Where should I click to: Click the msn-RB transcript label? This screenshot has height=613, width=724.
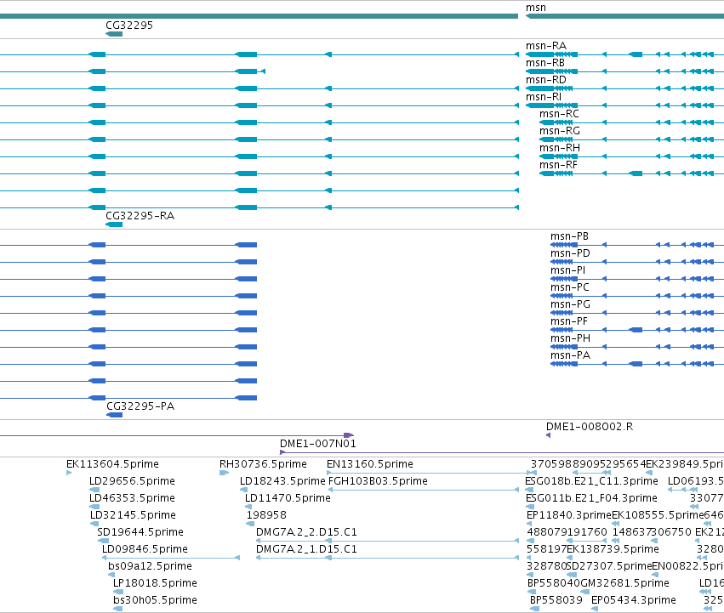tap(545, 63)
